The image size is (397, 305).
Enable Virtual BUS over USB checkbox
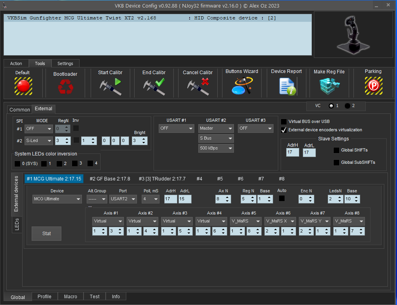(x=284, y=122)
